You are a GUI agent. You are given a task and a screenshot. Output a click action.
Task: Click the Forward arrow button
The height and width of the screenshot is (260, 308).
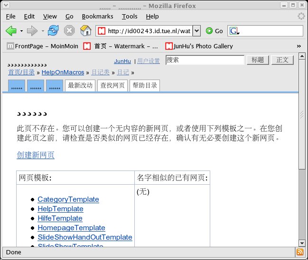[x=32, y=31]
